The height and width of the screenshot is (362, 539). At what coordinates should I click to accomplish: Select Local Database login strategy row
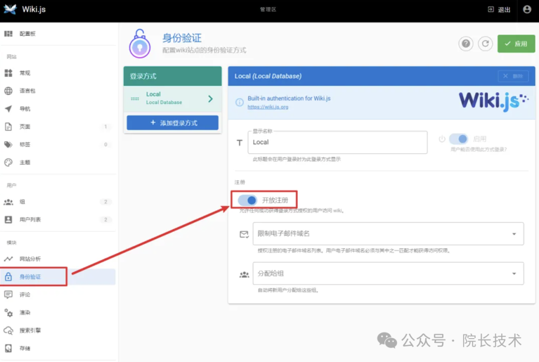pos(173,99)
